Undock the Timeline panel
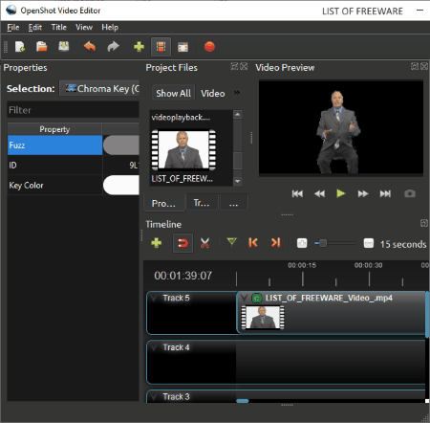Image resolution: width=430 pixels, height=423 pixels. (x=424, y=223)
